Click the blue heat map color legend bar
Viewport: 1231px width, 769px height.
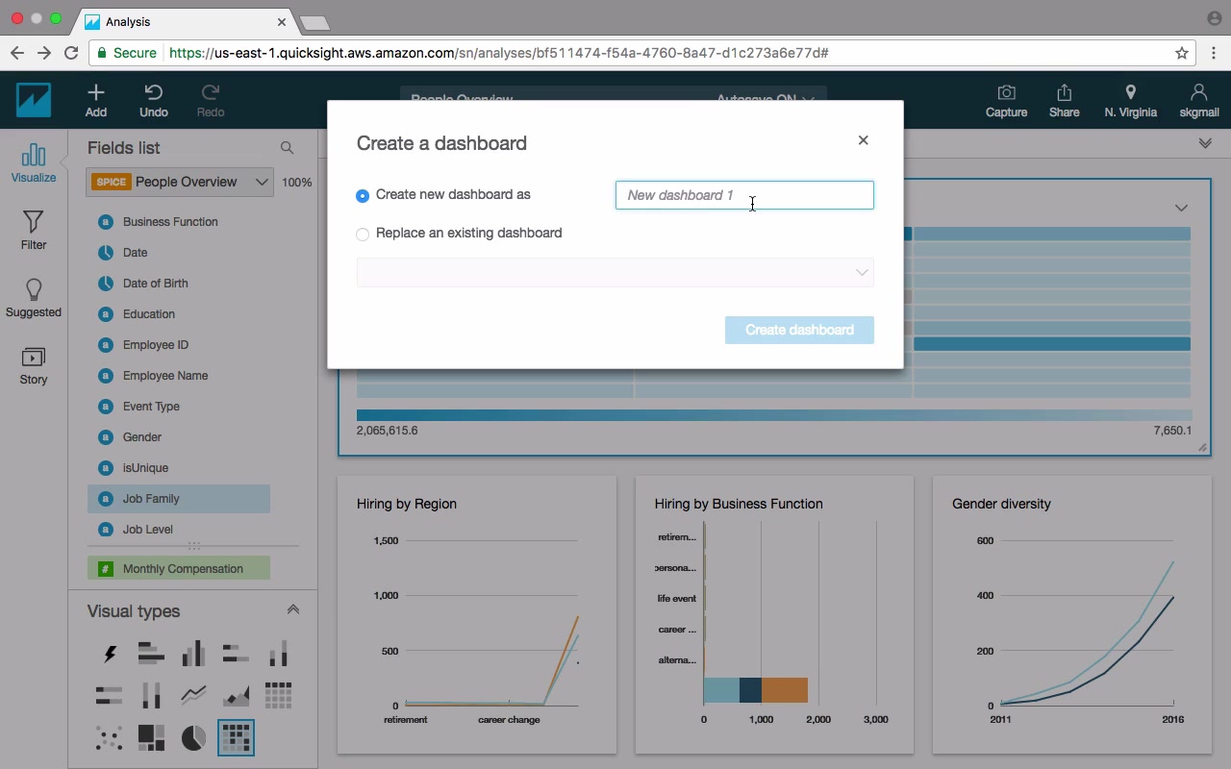point(774,415)
